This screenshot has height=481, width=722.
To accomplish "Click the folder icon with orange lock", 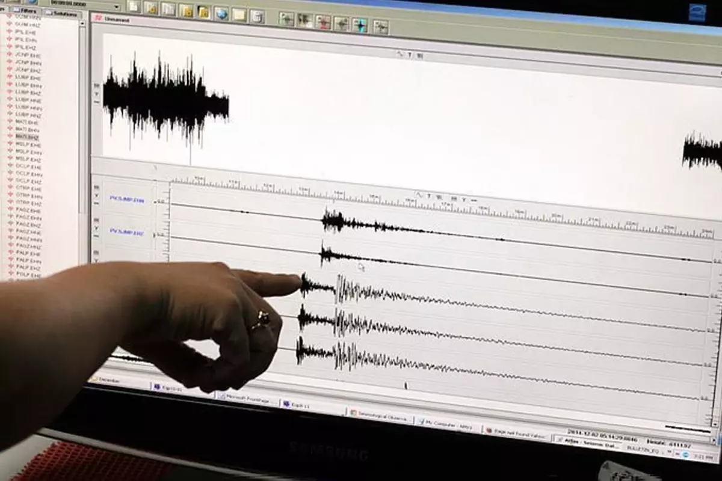I will coord(203,11).
